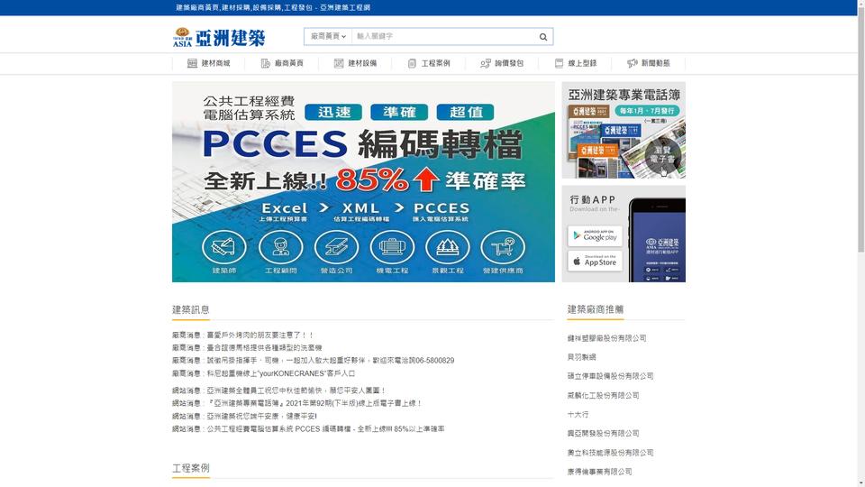
Task: Open the 線上型錄 menu item
Action: [x=576, y=63]
